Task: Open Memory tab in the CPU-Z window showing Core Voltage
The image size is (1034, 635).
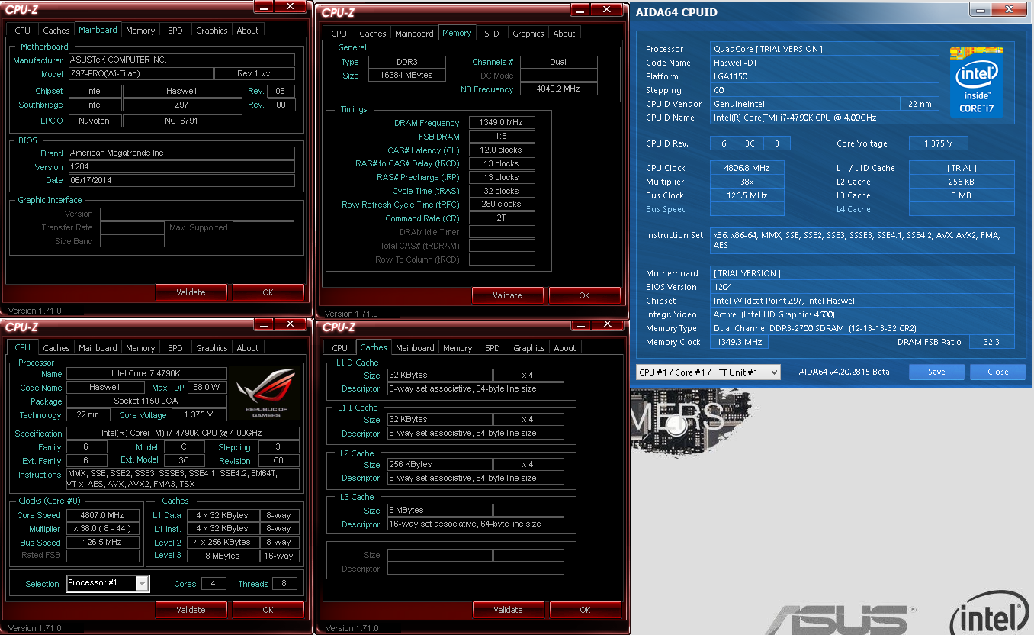Action: click(x=140, y=348)
